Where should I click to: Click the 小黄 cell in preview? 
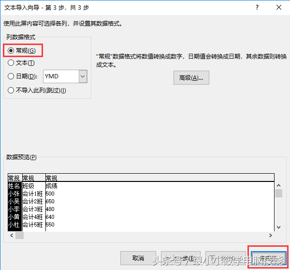coord(14,217)
